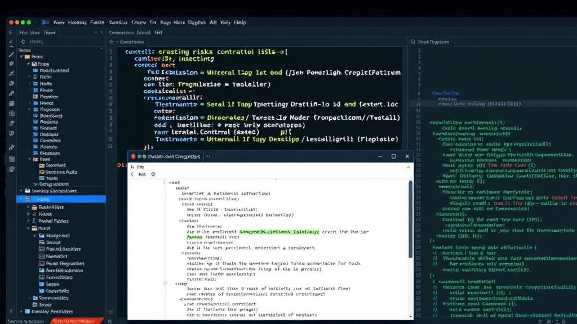Select the right panel tab next to the magnifier

tap(433, 42)
